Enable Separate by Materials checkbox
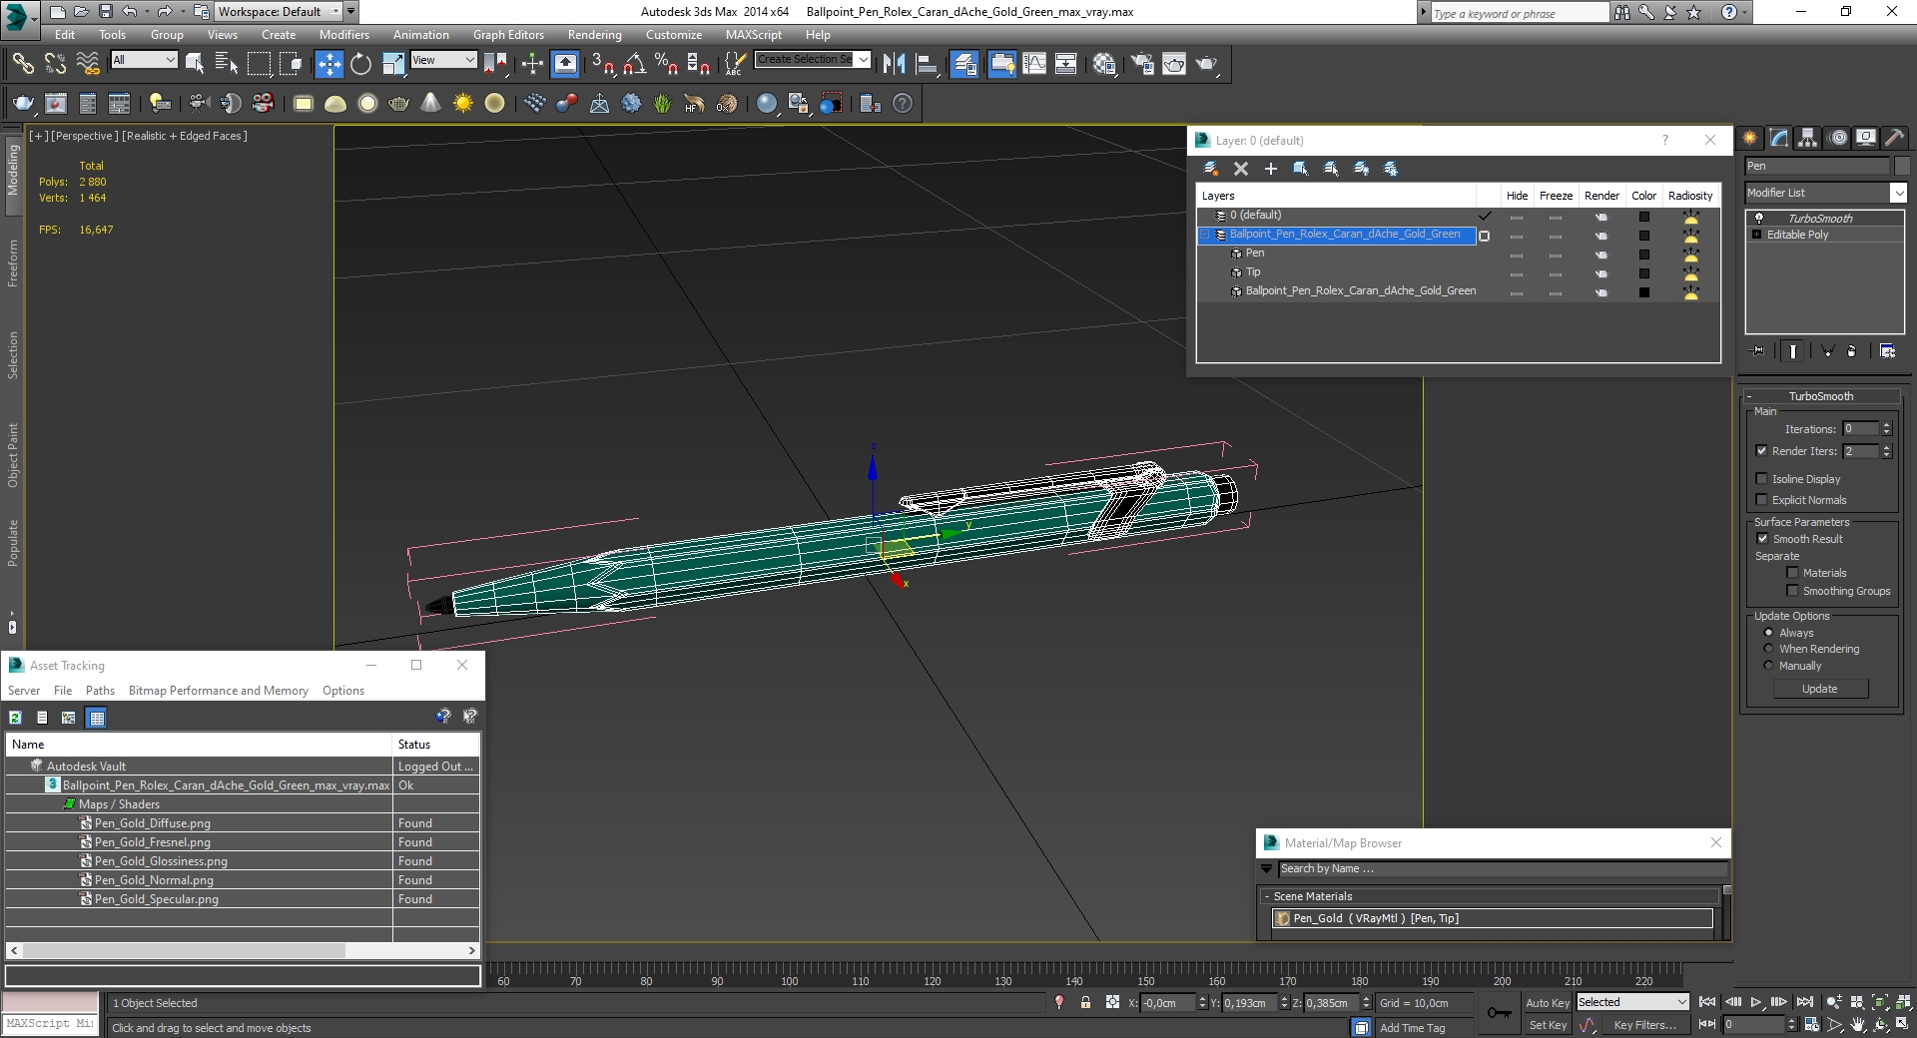 [x=1792, y=573]
